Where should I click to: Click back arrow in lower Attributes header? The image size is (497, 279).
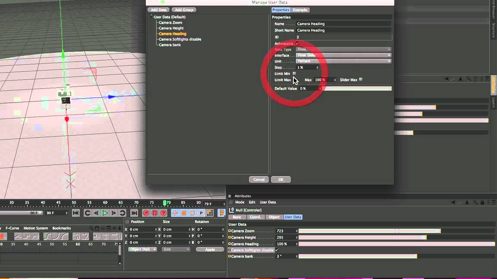coord(453,202)
